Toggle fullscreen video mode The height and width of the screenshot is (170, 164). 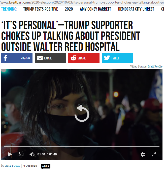154,154
